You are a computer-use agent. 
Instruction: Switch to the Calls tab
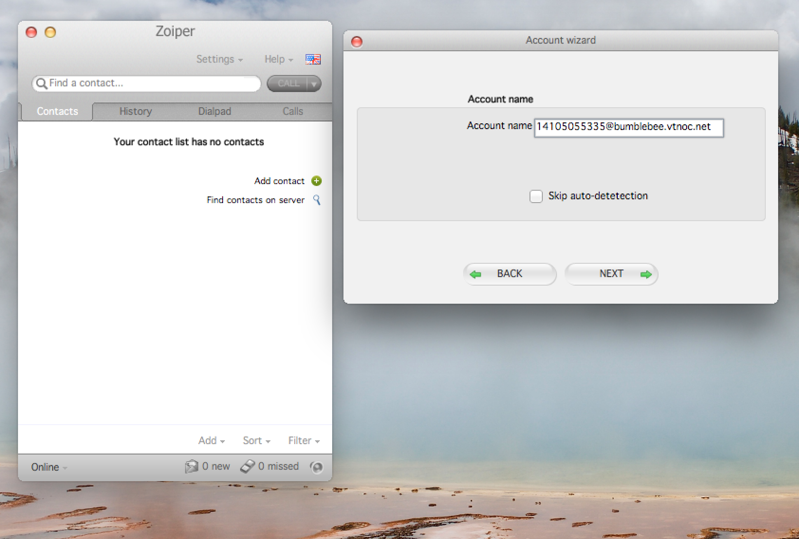(x=293, y=112)
